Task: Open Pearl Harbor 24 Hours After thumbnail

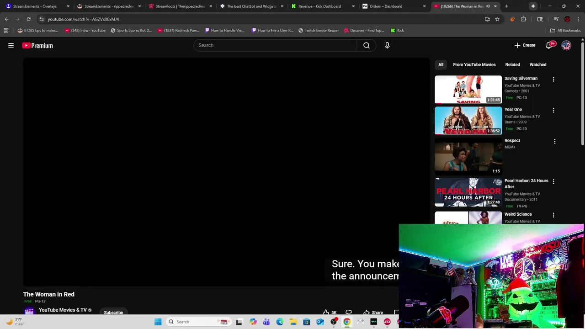Action: pyautogui.click(x=468, y=192)
